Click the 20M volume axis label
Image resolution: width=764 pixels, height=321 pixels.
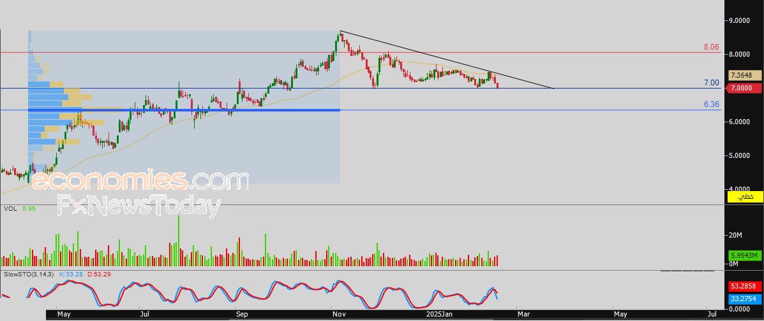coord(735,236)
